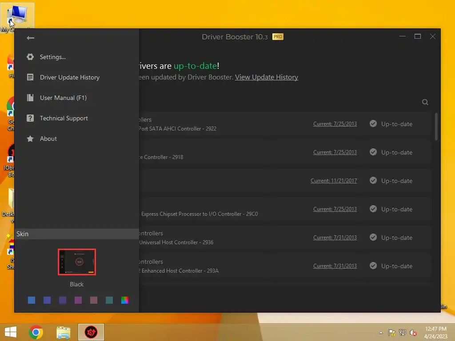Click the View Update History link
Image resolution: width=455 pixels, height=341 pixels.
point(267,77)
